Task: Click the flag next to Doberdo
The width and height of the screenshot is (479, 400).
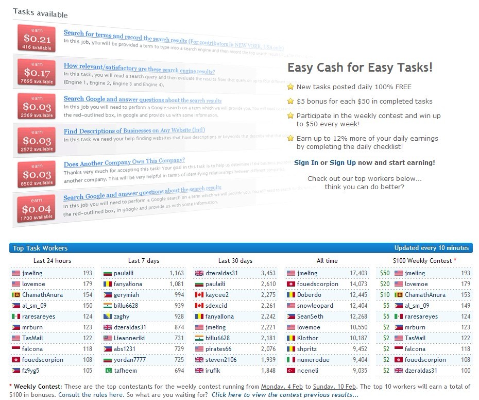Action: 290,295
